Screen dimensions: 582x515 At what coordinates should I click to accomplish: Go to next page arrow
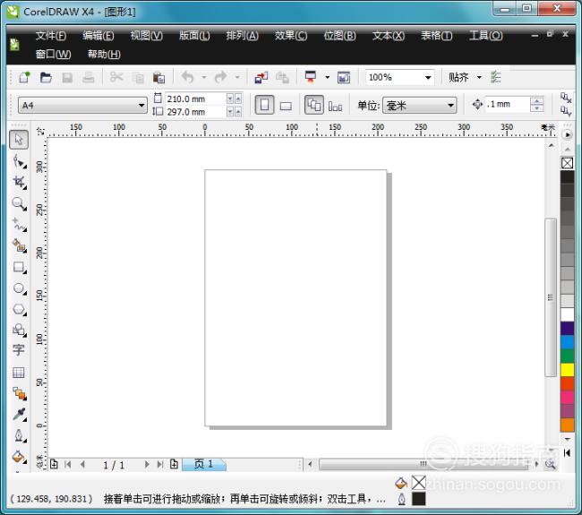(x=147, y=464)
